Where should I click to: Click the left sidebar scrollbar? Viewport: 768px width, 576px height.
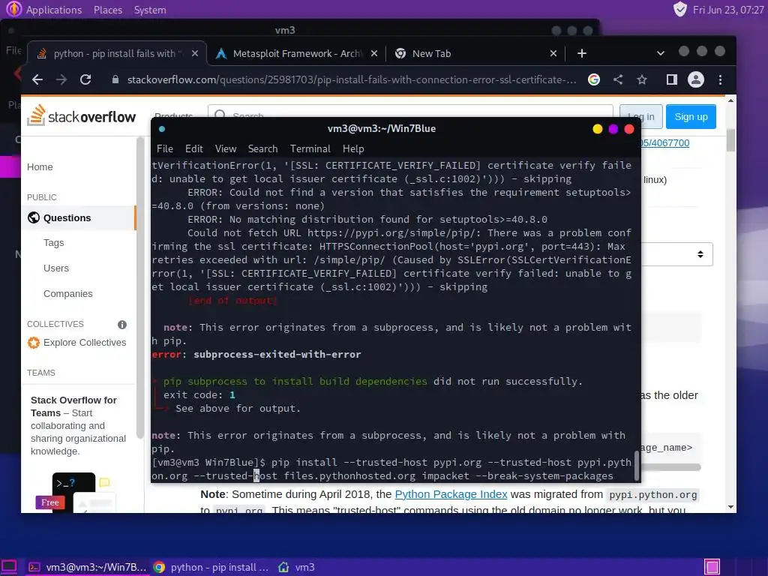(x=139, y=288)
